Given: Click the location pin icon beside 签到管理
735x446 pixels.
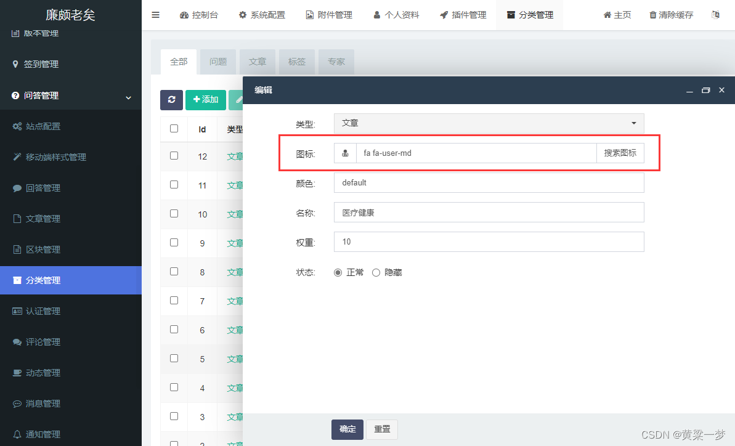Looking at the screenshot, I should coord(14,63).
